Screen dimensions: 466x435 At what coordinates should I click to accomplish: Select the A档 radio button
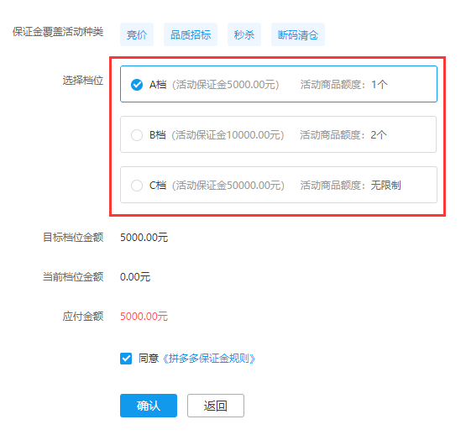click(x=137, y=85)
